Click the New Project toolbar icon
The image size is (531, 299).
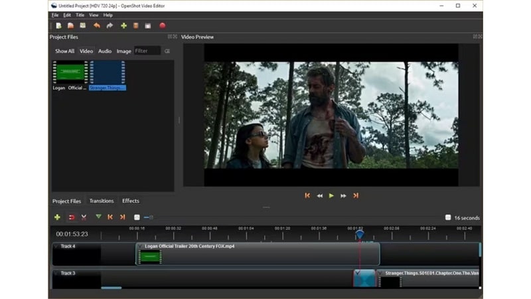tap(58, 25)
